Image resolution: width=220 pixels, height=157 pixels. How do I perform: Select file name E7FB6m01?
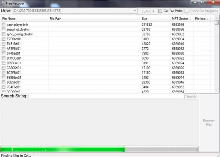[14, 39]
